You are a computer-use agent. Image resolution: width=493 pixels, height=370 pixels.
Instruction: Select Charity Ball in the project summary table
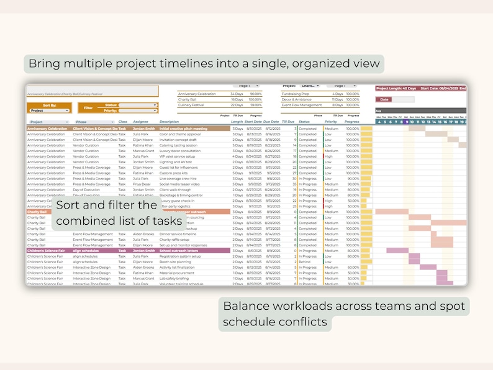click(187, 100)
